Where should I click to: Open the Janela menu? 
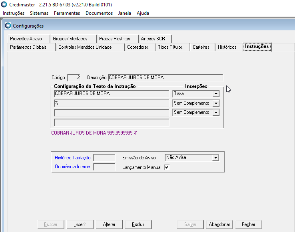click(x=125, y=13)
